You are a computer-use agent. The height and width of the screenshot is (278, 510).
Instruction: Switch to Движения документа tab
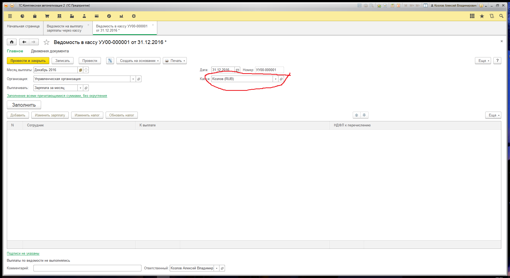pyautogui.click(x=50, y=51)
